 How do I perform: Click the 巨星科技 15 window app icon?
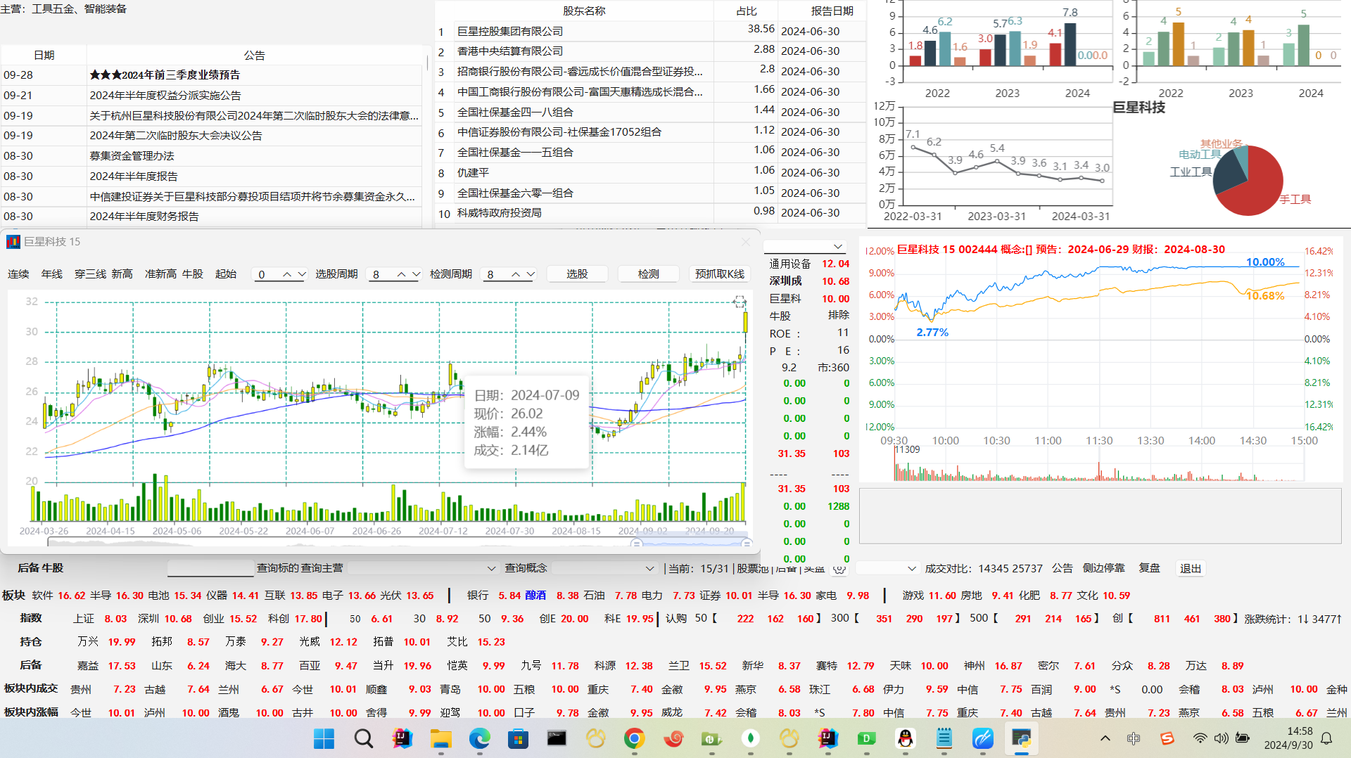pos(13,242)
